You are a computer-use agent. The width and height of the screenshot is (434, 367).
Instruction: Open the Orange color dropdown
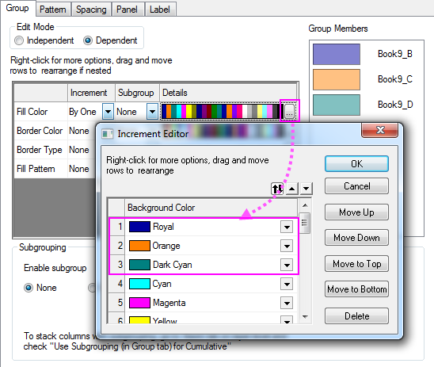coord(287,246)
